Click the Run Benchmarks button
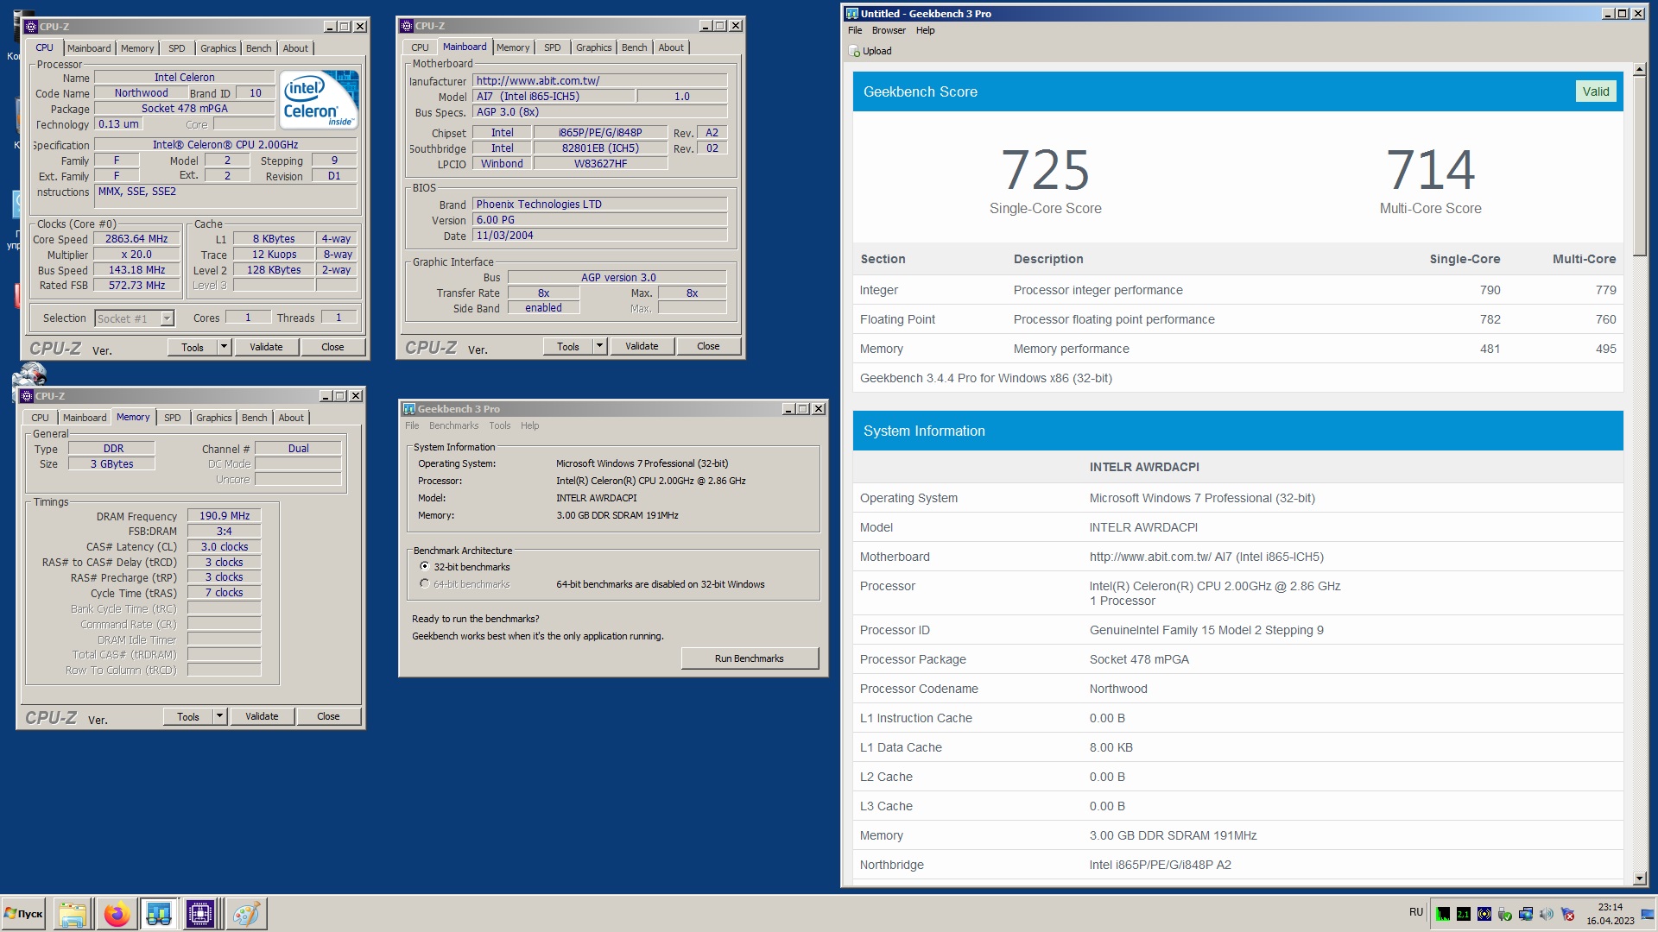The height and width of the screenshot is (932, 1658). [750, 658]
